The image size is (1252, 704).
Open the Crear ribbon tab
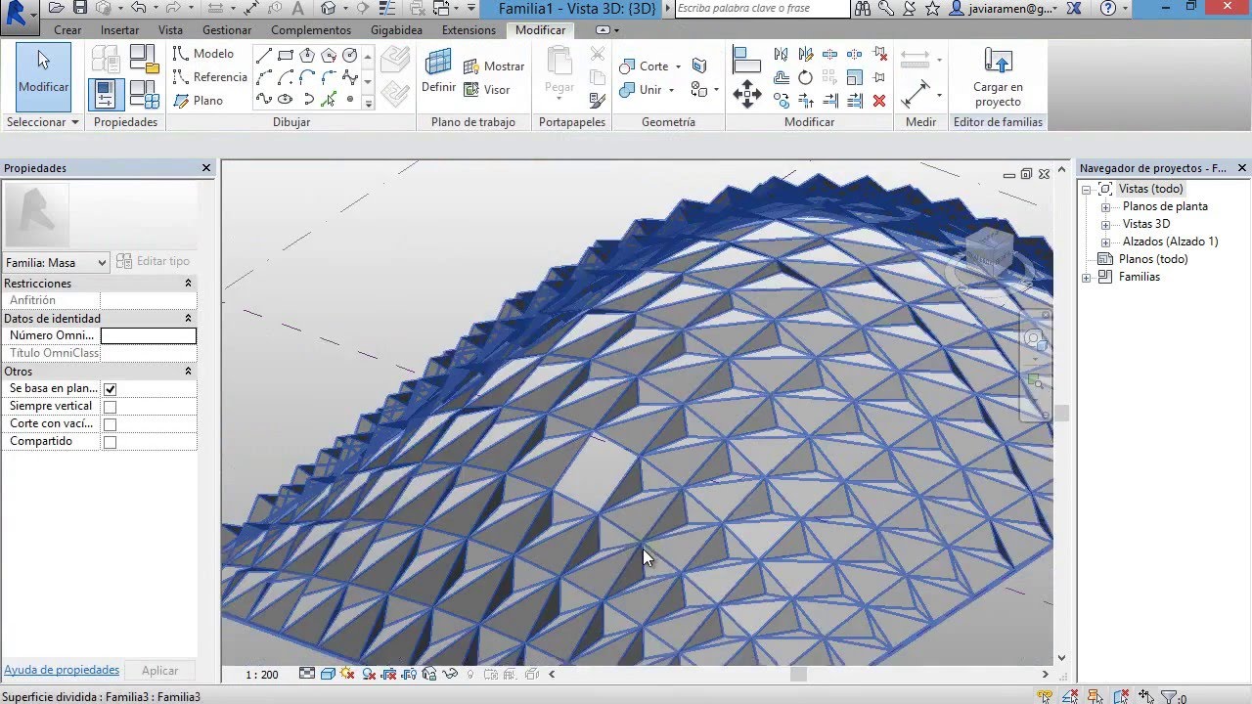tap(67, 30)
